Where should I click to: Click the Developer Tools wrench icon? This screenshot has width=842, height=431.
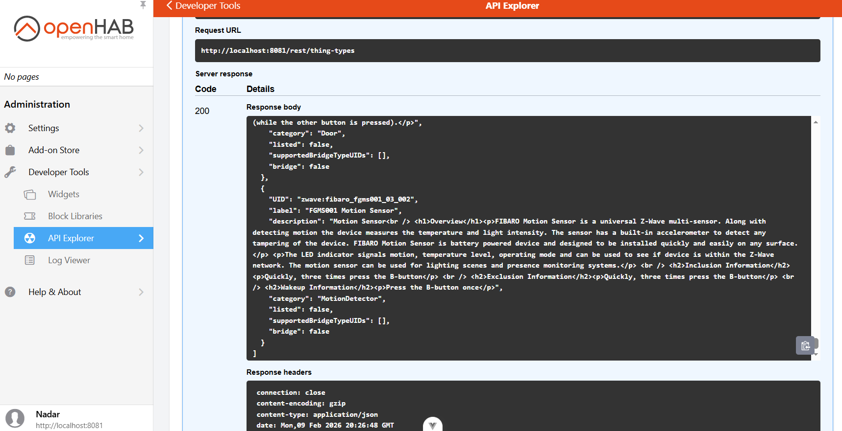tap(10, 172)
